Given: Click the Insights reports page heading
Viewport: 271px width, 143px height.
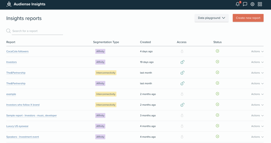Looking at the screenshot, I should (24, 19).
